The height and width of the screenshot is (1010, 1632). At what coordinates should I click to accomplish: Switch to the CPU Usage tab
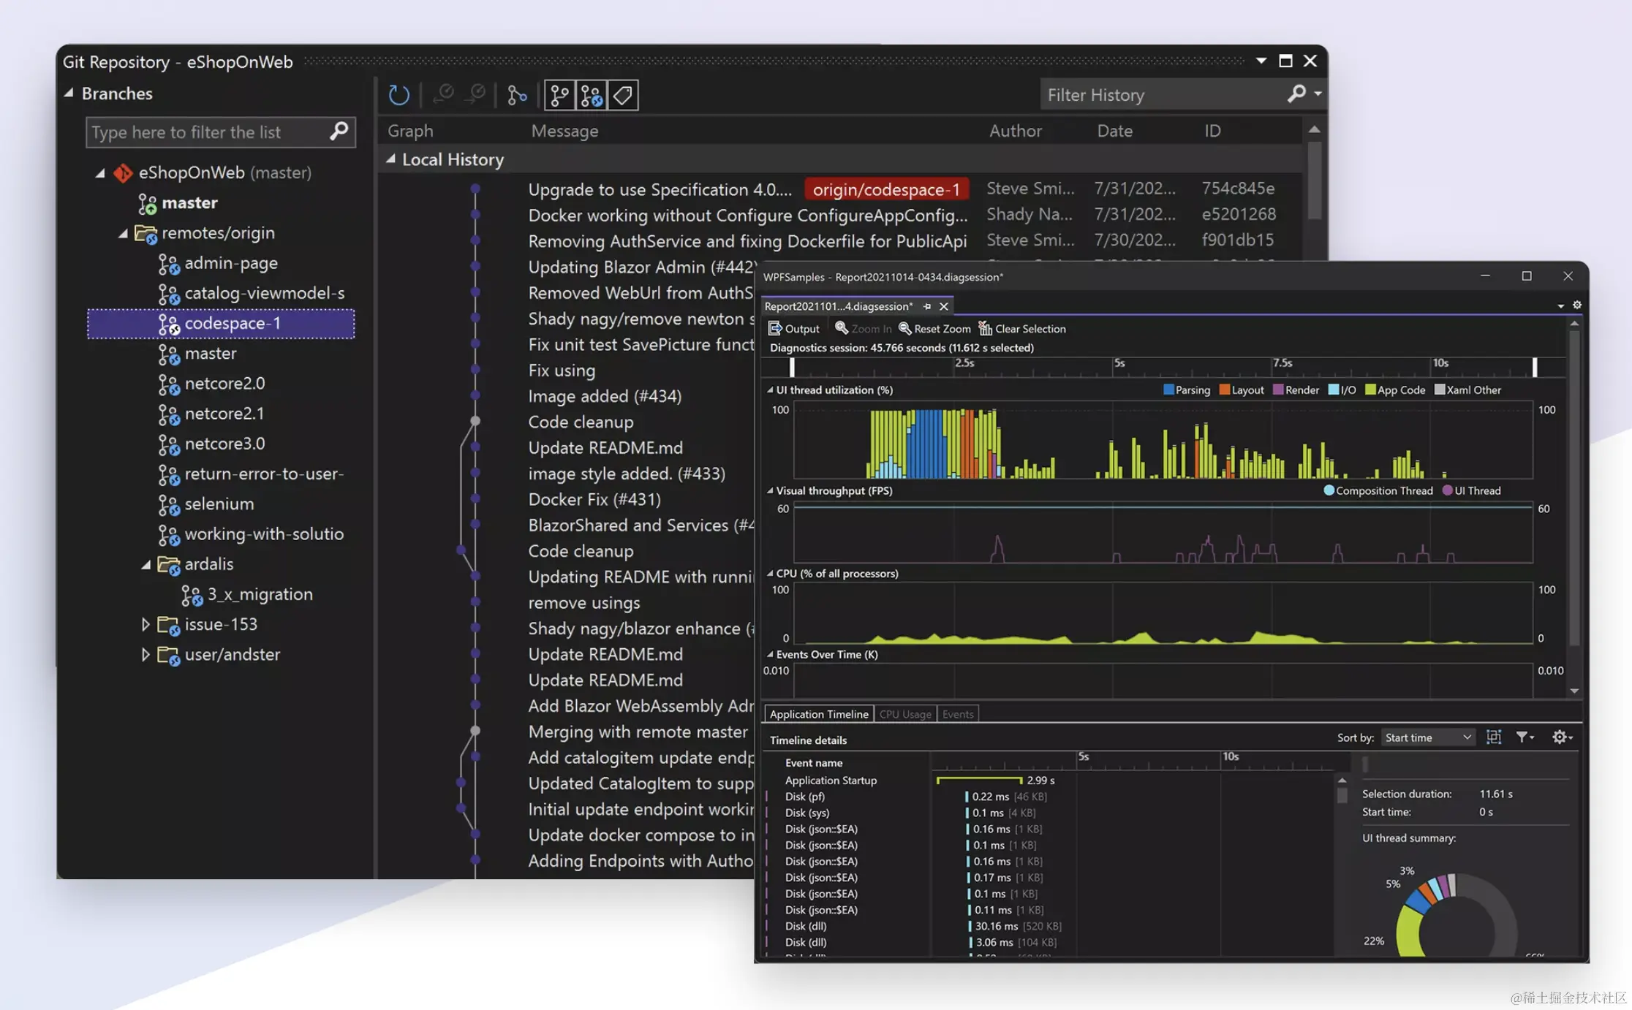(905, 714)
